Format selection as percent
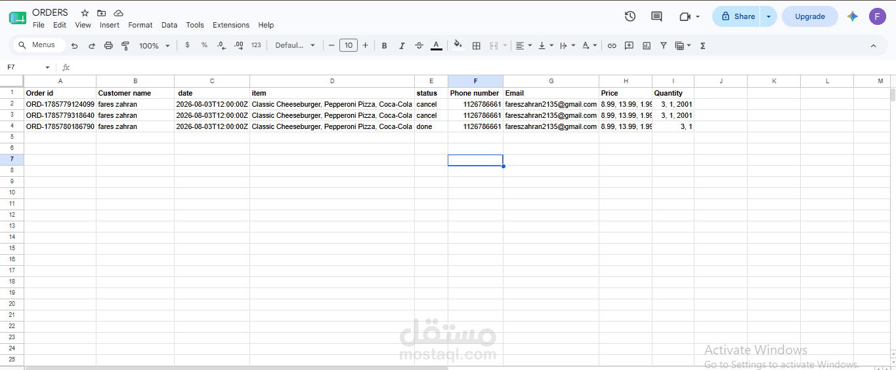The image size is (896, 370). [204, 45]
